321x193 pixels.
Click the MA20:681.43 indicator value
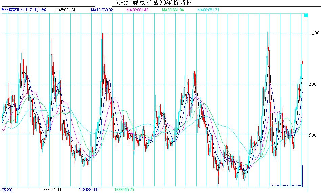pyautogui.click(x=137, y=10)
